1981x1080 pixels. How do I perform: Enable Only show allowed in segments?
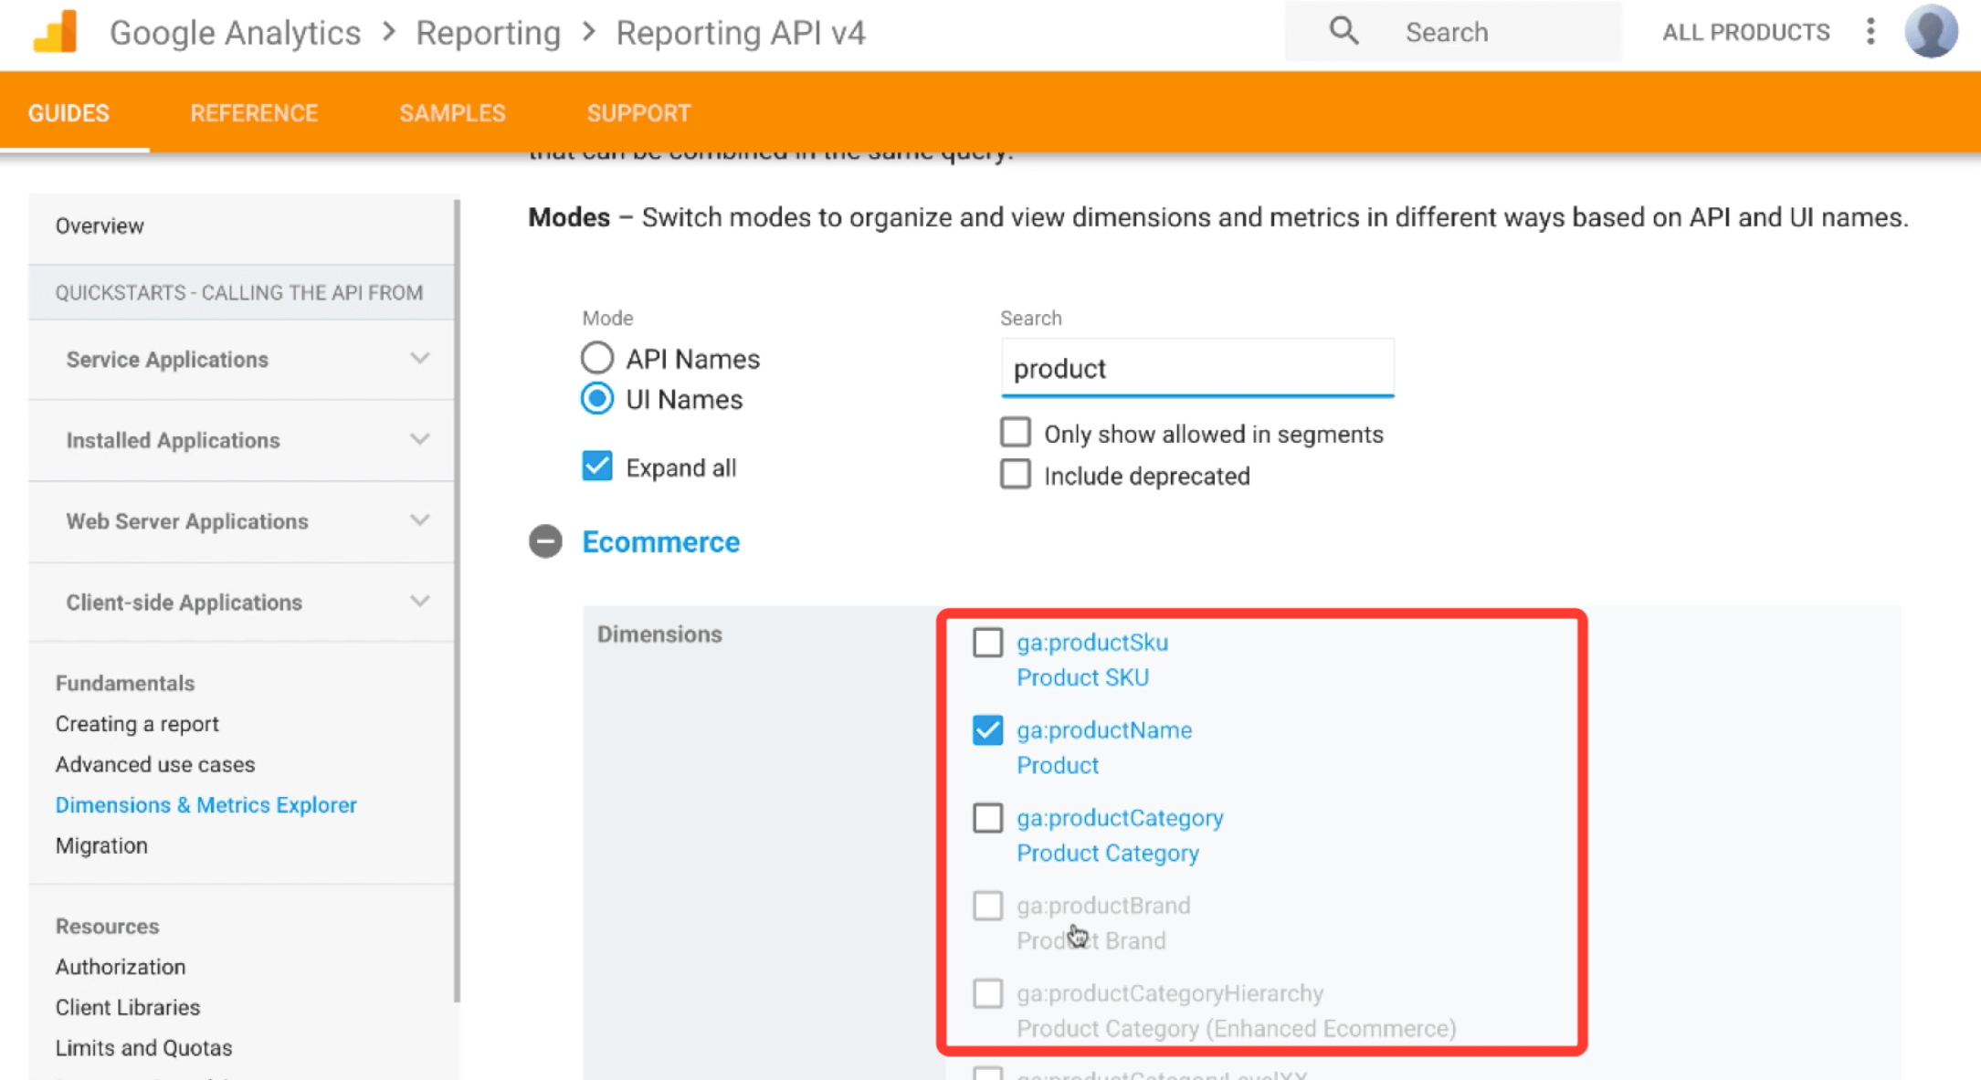coord(1015,433)
